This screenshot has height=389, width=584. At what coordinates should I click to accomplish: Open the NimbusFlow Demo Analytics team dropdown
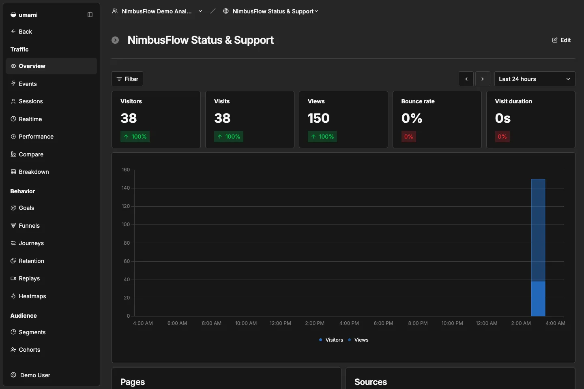pos(157,11)
